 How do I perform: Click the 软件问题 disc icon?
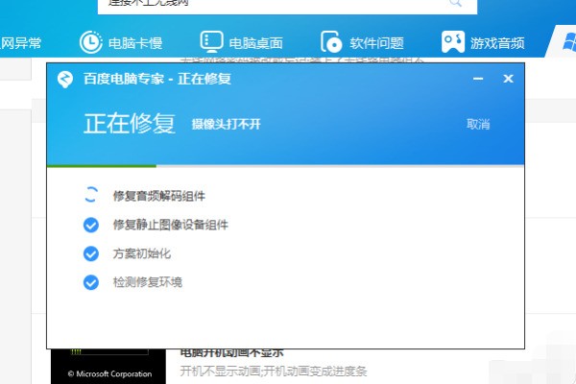332,43
